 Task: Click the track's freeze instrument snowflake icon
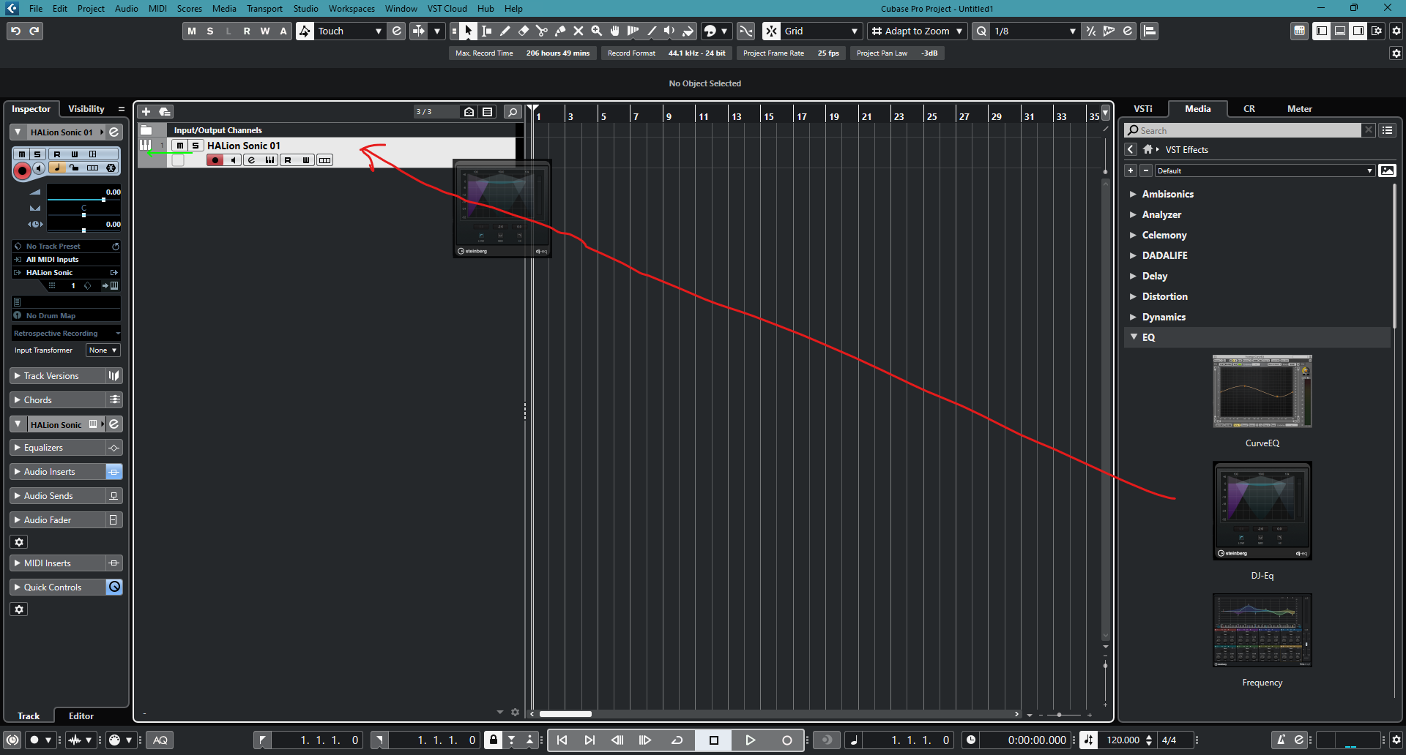[x=111, y=168]
